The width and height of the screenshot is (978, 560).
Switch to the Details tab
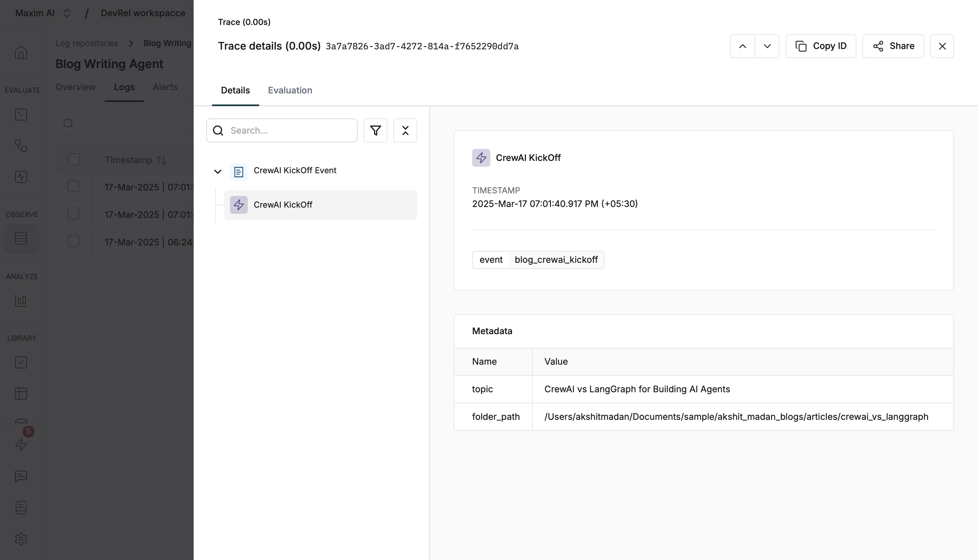235,91
